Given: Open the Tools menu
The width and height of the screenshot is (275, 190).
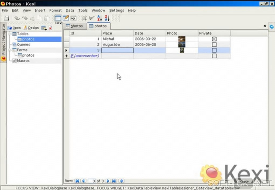Looking at the screenshot, I should click(x=83, y=10).
